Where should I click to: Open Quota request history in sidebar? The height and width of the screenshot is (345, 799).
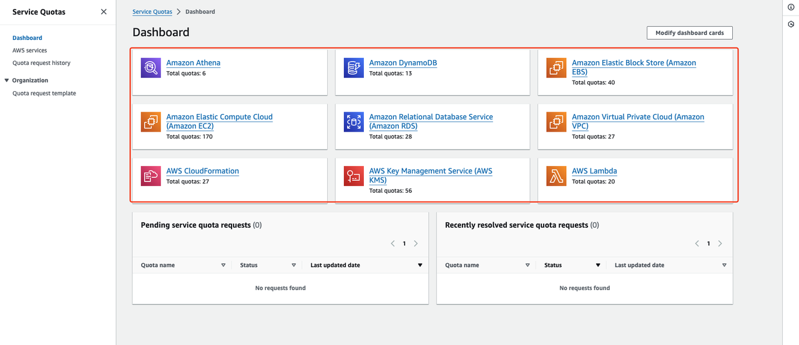click(x=41, y=63)
